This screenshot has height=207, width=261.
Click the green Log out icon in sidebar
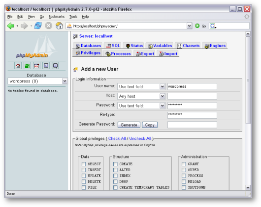pos(27,66)
